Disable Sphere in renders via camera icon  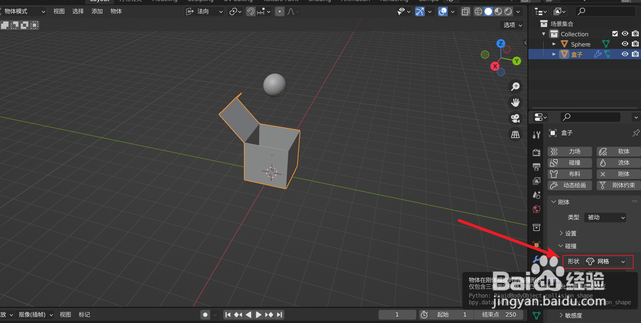point(635,44)
